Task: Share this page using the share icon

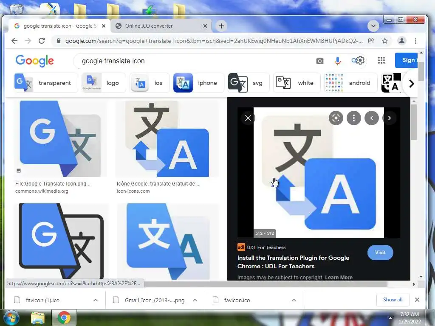Action: (371, 41)
